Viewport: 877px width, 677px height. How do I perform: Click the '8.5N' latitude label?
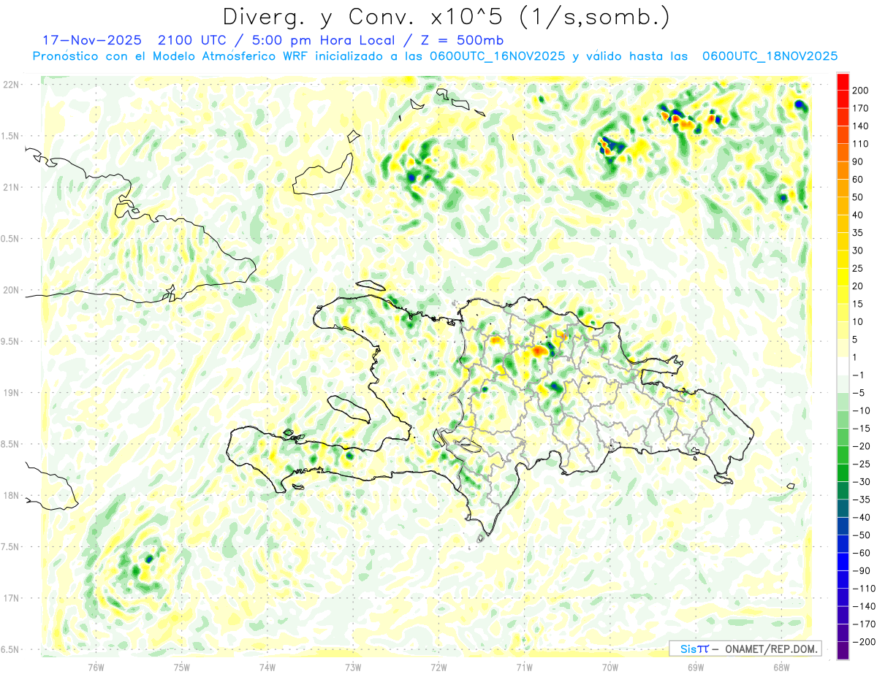coord(10,444)
